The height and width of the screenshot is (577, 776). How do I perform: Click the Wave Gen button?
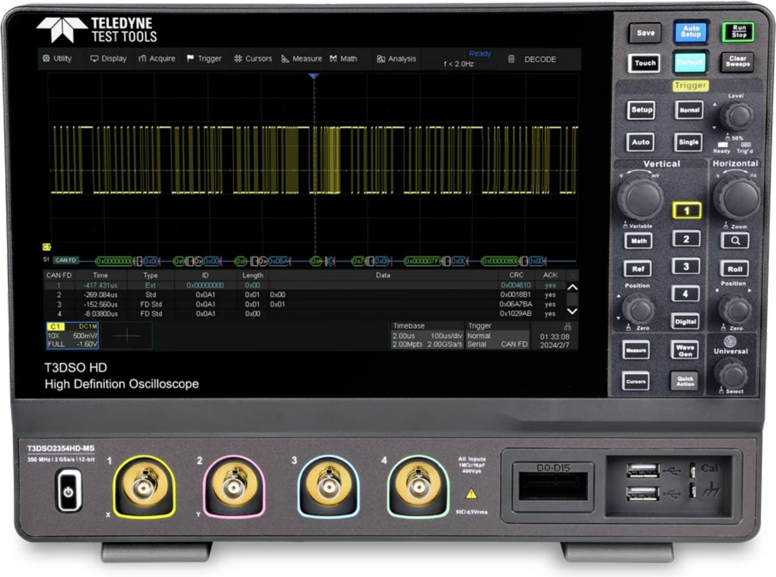click(685, 350)
